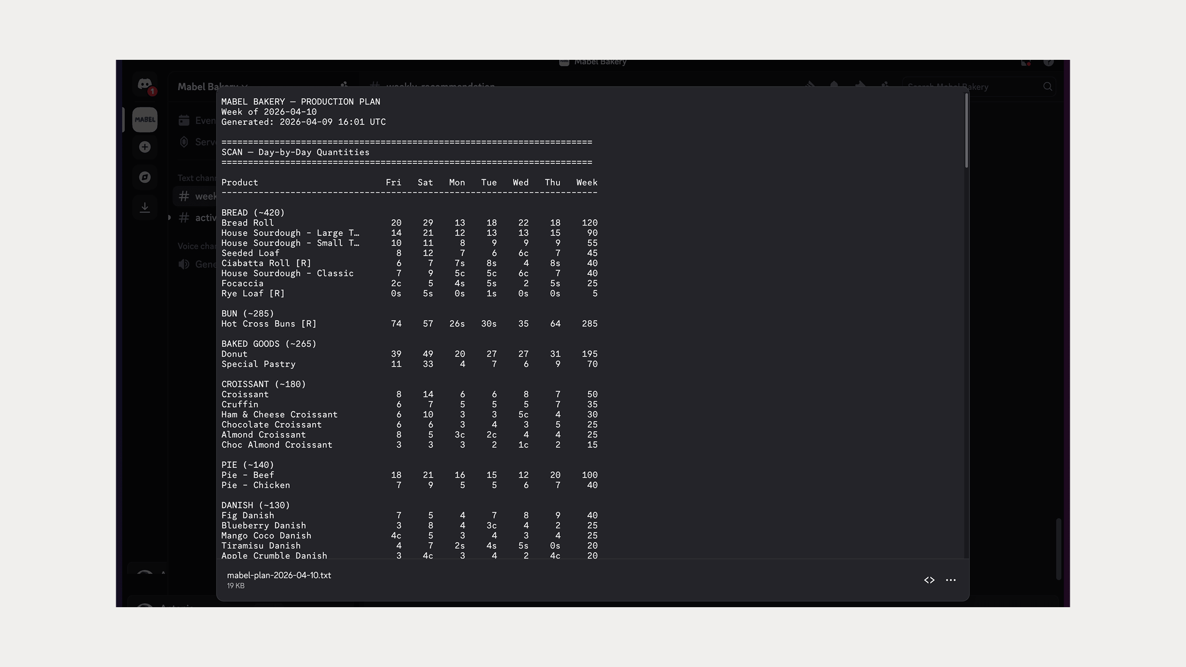The height and width of the screenshot is (667, 1186).
Task: Mute the General voice channel speaker icon
Action: click(183, 264)
